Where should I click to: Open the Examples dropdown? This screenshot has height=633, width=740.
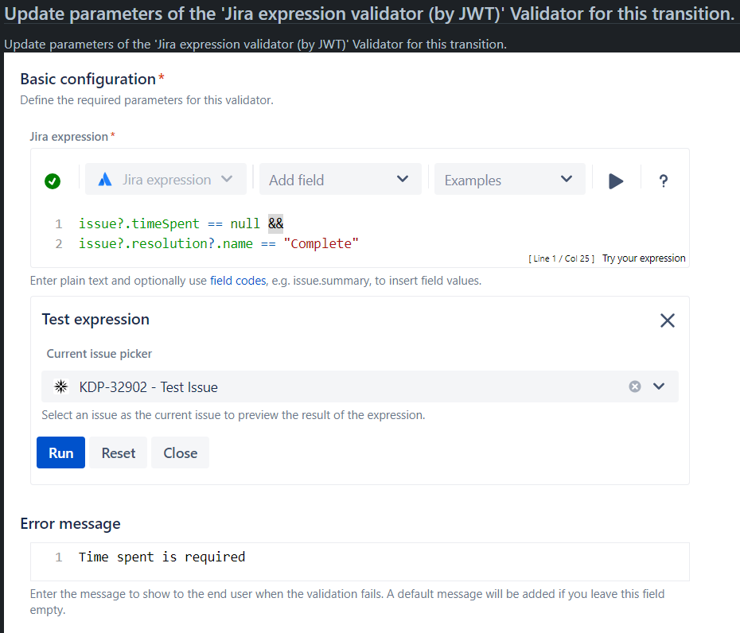tap(509, 179)
